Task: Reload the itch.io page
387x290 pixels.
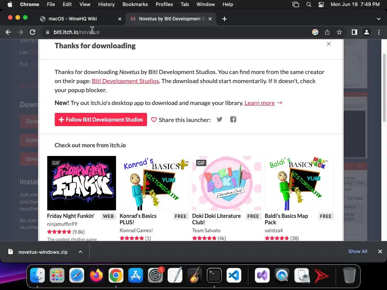Action: tap(33, 32)
